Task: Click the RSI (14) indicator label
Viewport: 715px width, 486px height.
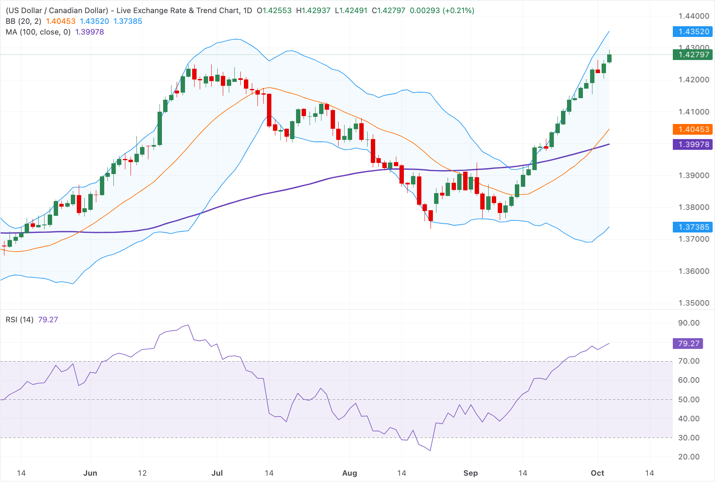Action: click(x=19, y=319)
